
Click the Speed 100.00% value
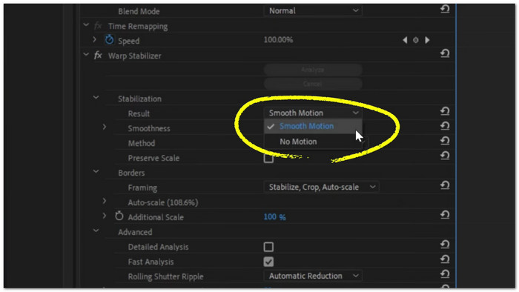[278, 40]
